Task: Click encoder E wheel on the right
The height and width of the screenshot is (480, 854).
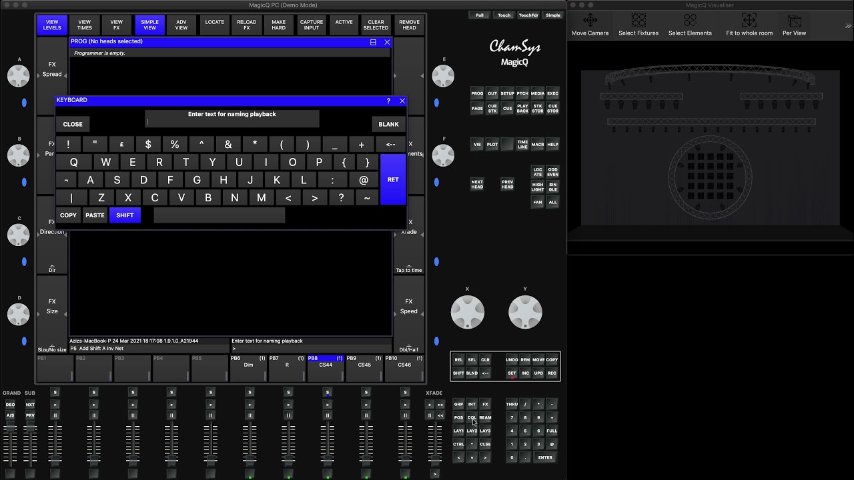Action: [443, 76]
